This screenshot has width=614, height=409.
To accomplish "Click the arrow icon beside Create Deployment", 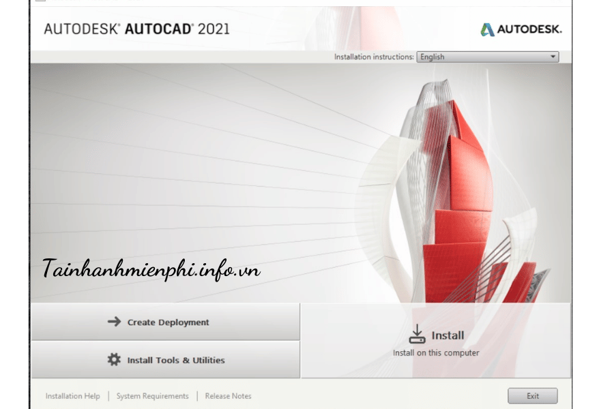I will [114, 322].
